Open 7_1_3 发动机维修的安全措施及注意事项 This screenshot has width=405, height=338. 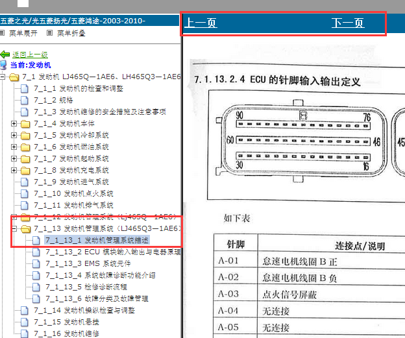[x=100, y=112]
